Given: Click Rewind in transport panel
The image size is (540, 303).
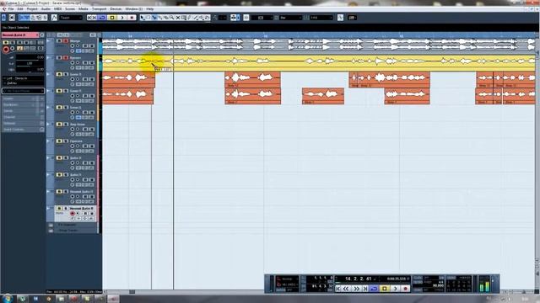Looking at the screenshot, I should [347, 289].
